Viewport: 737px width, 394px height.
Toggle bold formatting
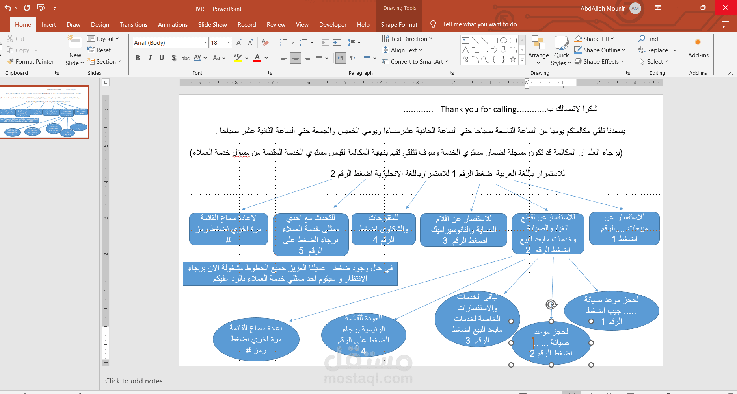tap(138, 58)
